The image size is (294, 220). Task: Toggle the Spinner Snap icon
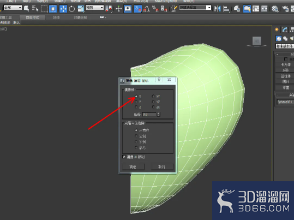[x=164, y=9]
